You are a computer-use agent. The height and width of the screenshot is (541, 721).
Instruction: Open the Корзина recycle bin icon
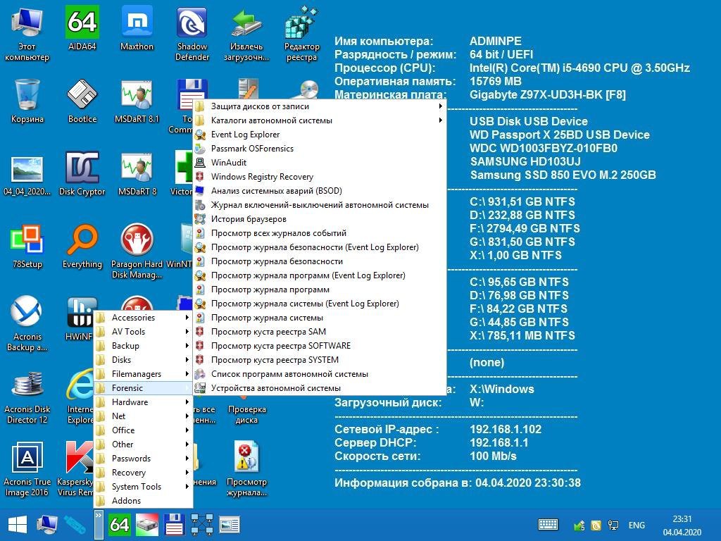[27, 100]
